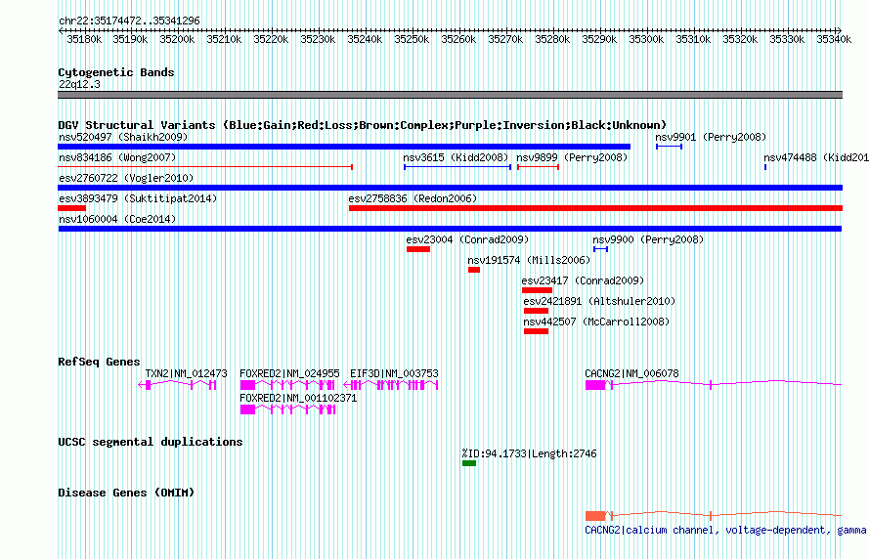The width and height of the screenshot is (870, 559).
Task: Click the Cytogenetic Bands track title
Action: point(116,72)
